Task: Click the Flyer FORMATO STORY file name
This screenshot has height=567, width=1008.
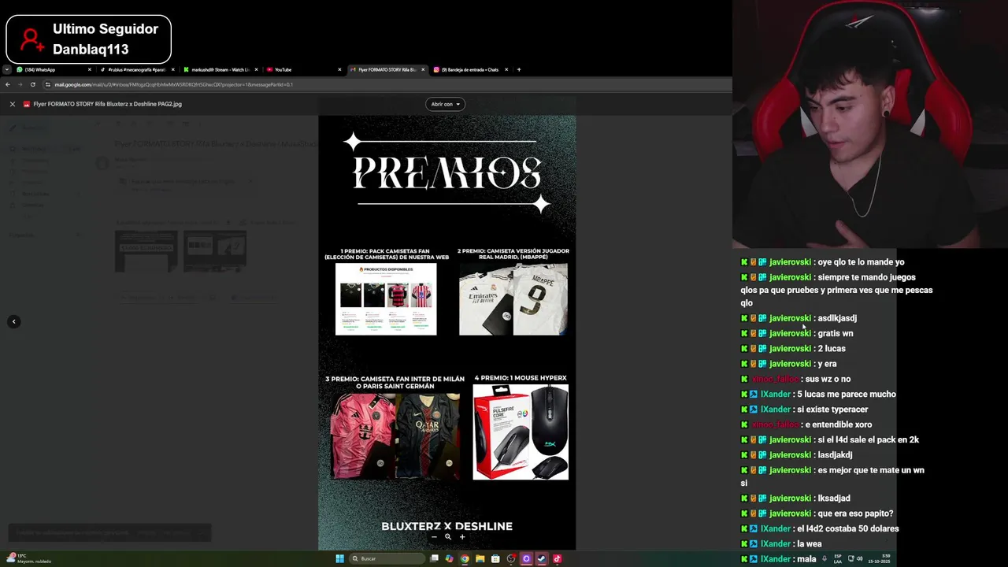Action: click(107, 104)
